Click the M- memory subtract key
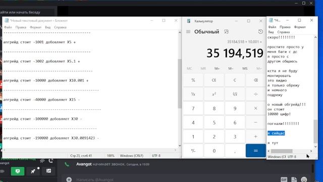This screenshot has width=323, height=182. click(x=231, y=68)
